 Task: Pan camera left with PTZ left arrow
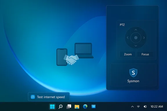[x=128, y=38]
